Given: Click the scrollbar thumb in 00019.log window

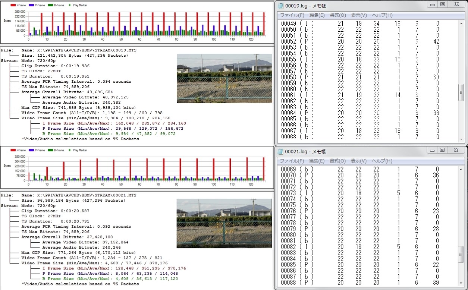Looking at the screenshot, I should (x=461, y=92).
